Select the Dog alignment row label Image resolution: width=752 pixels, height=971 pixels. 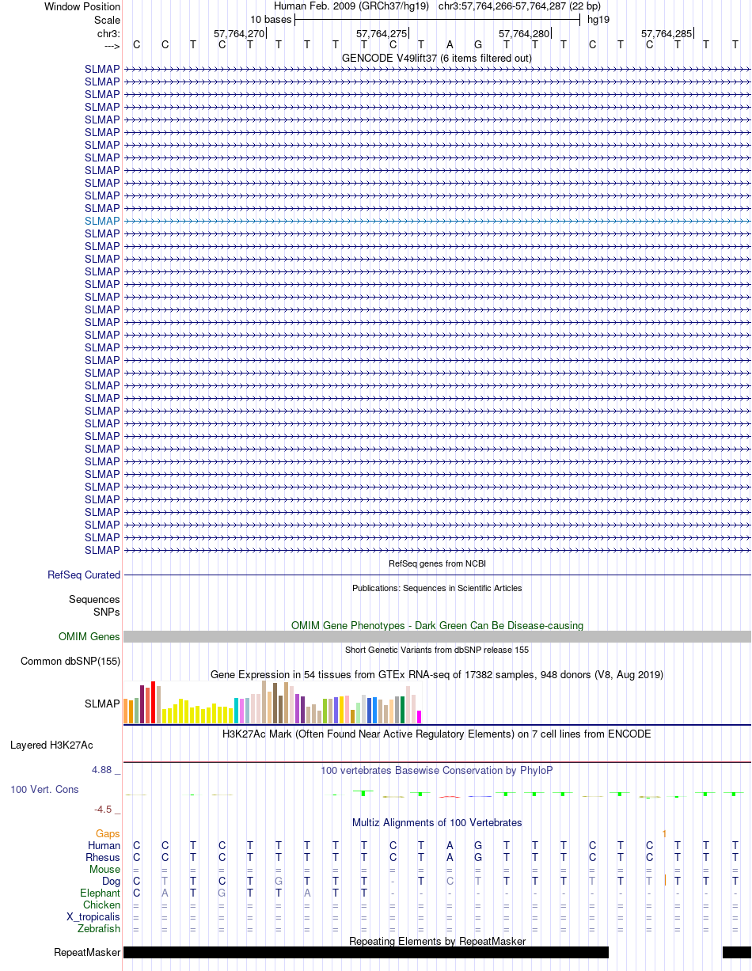tap(111, 882)
